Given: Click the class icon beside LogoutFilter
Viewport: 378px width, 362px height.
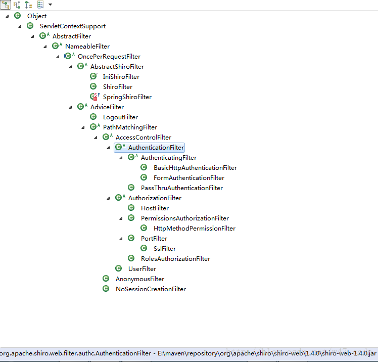Looking at the screenshot, I should (93, 117).
